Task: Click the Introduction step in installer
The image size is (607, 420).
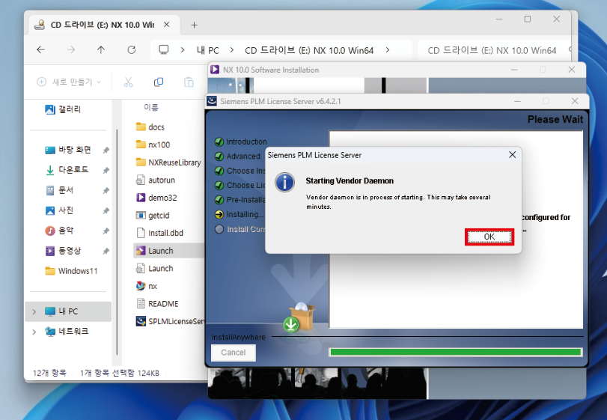Action: [241, 141]
